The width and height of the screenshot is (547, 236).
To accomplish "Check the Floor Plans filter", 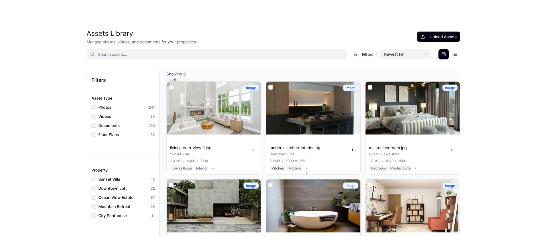I will (94, 134).
